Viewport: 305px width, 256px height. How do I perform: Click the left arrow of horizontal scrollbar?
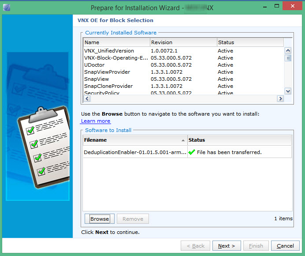[x=87, y=98]
